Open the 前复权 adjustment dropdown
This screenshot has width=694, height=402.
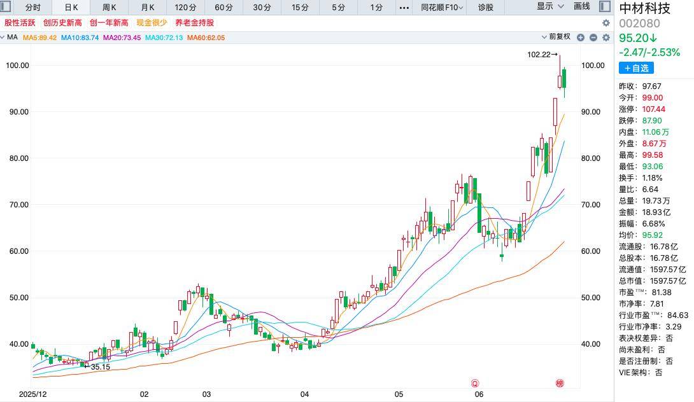pyautogui.click(x=556, y=37)
